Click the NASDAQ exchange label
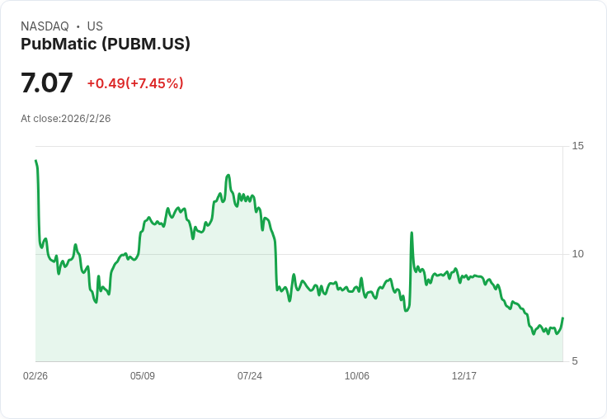This screenshot has width=607, height=419. 45,26
